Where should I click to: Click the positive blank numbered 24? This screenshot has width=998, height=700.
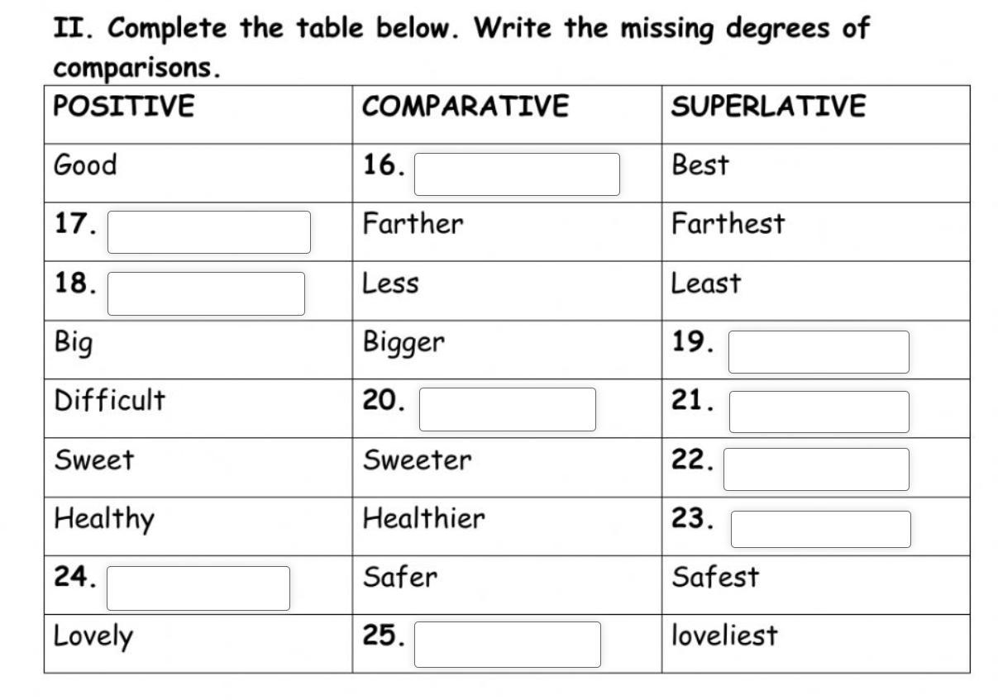[198, 588]
